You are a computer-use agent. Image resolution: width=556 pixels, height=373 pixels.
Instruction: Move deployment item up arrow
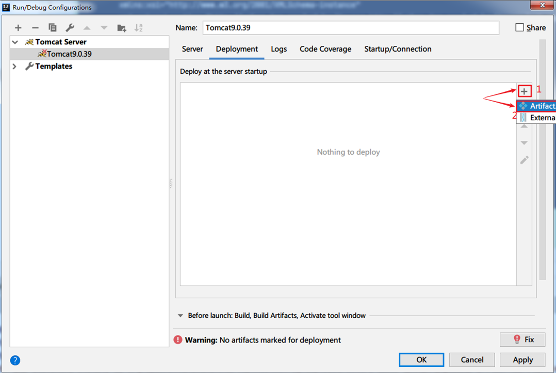pyautogui.click(x=524, y=127)
